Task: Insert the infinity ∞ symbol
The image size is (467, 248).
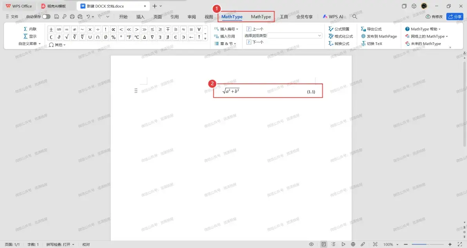Action: click(x=59, y=29)
